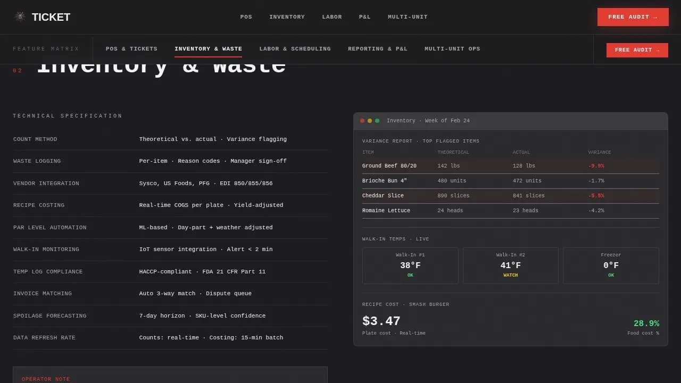The width and height of the screenshot is (681, 383).
Task: Click the -1.7% variance value
Action: (596, 181)
